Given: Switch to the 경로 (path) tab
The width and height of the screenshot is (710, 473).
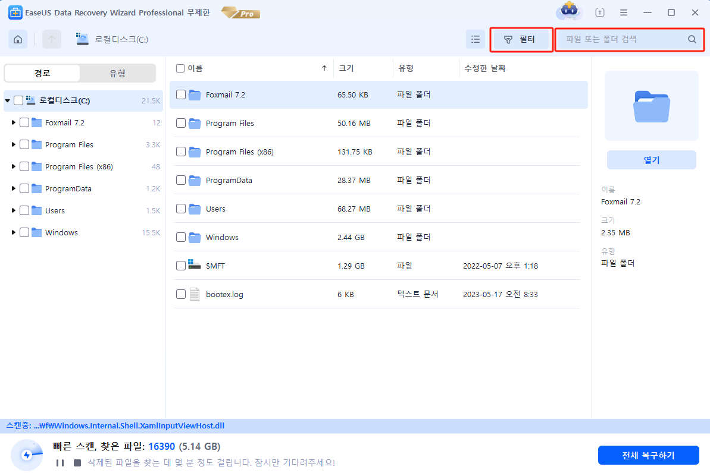Looking at the screenshot, I should click(x=42, y=73).
